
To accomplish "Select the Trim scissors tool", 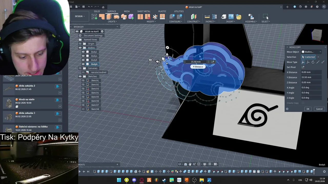I will click(155, 17).
